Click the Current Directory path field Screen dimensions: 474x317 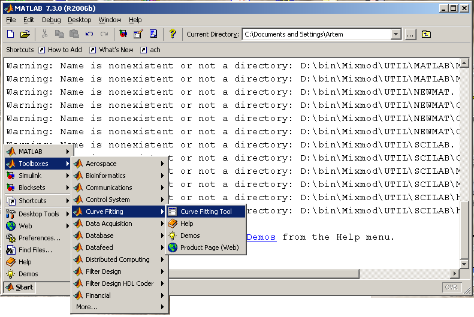tap(317, 34)
